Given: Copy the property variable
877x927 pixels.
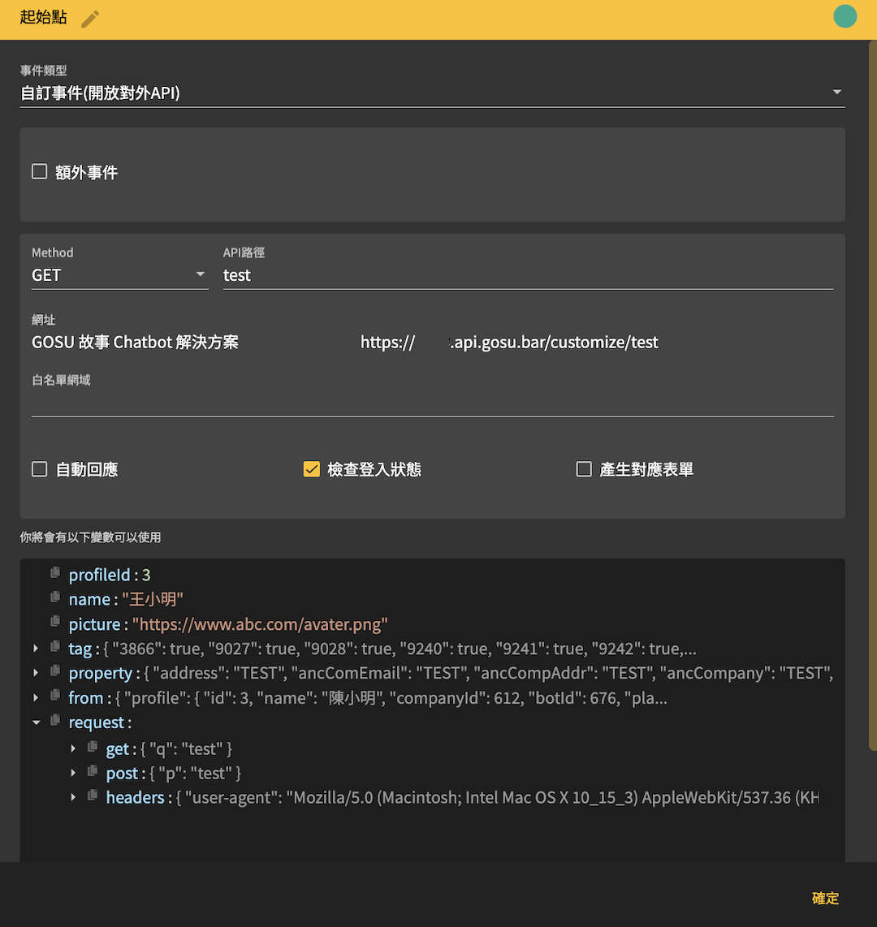Looking at the screenshot, I should point(55,671).
